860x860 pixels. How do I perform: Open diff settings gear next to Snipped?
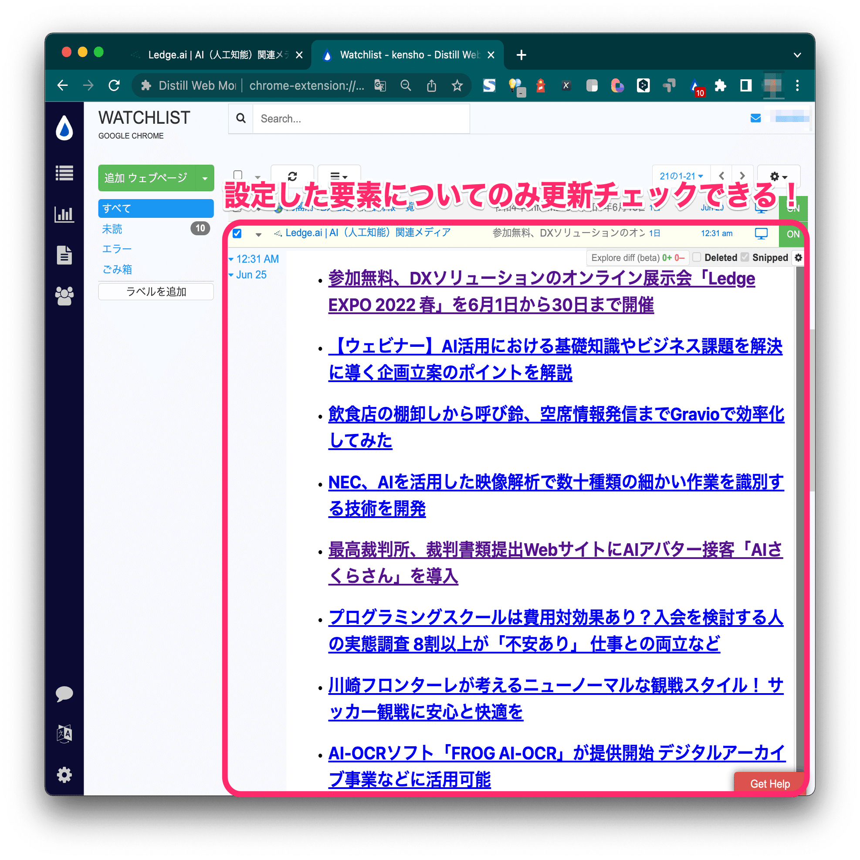tap(798, 257)
